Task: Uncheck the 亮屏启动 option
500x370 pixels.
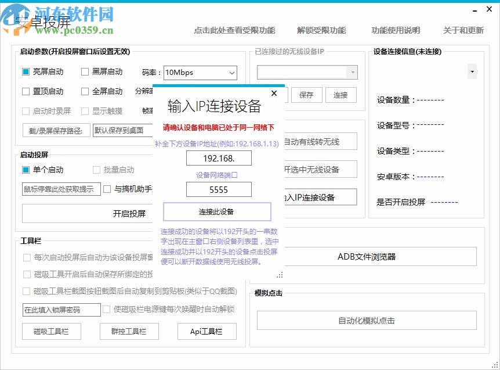Action: tap(24, 71)
